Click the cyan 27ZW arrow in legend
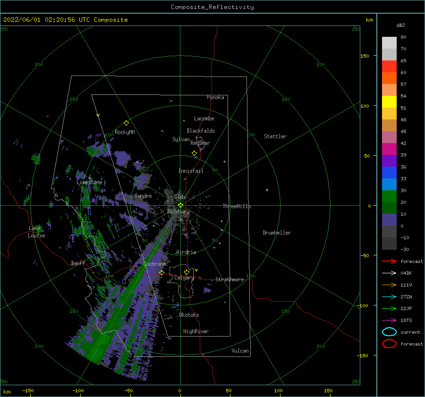425x397 pixels. [389, 297]
